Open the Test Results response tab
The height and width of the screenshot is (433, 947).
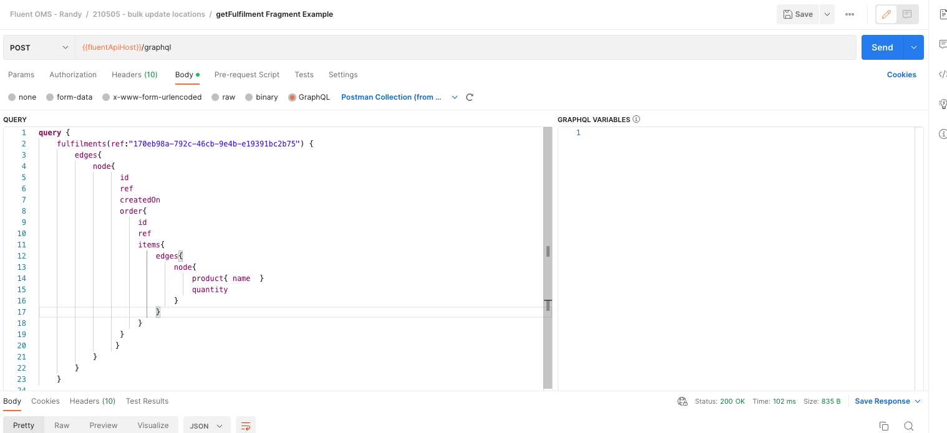click(x=147, y=401)
